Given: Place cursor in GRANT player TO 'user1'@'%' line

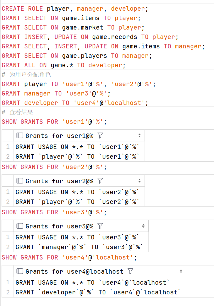Looking at the screenshot, I should [79, 84].
